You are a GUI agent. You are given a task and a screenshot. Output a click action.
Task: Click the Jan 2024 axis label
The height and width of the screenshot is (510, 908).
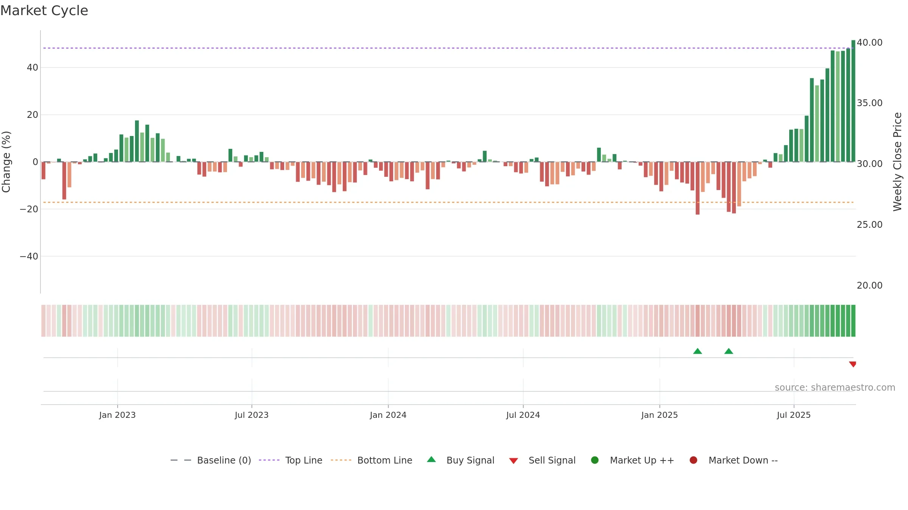388,415
